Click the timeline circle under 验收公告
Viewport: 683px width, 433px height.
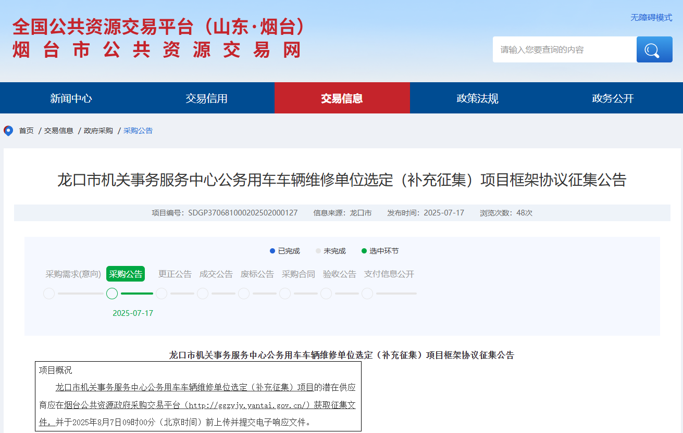[326, 294]
